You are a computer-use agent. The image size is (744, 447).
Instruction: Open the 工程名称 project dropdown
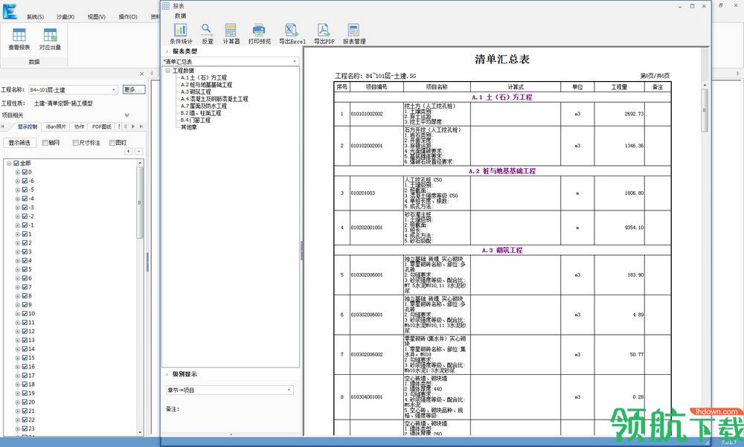(x=114, y=90)
